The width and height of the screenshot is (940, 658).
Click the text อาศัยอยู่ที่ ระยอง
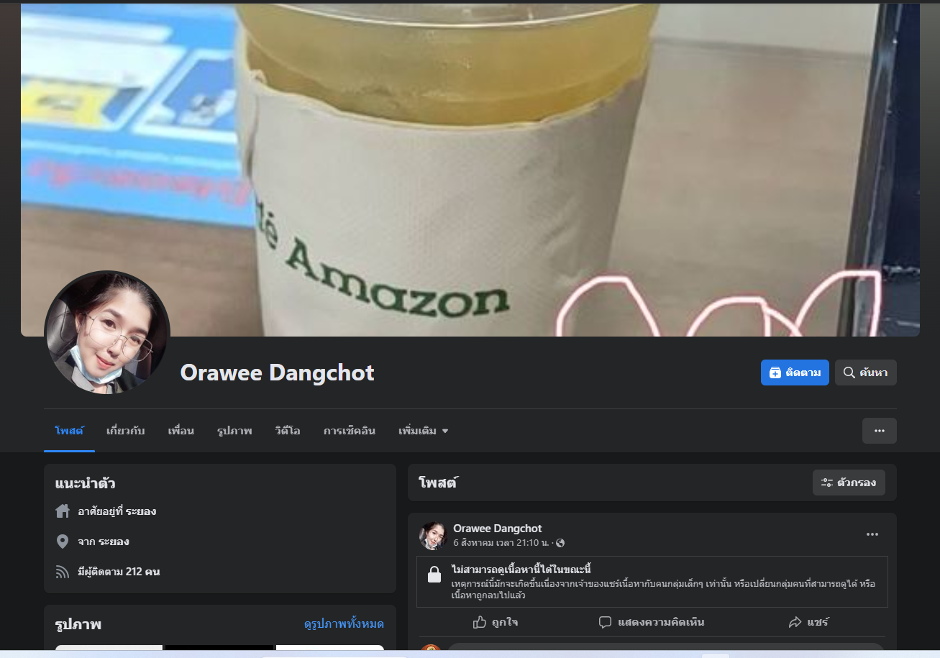[117, 511]
